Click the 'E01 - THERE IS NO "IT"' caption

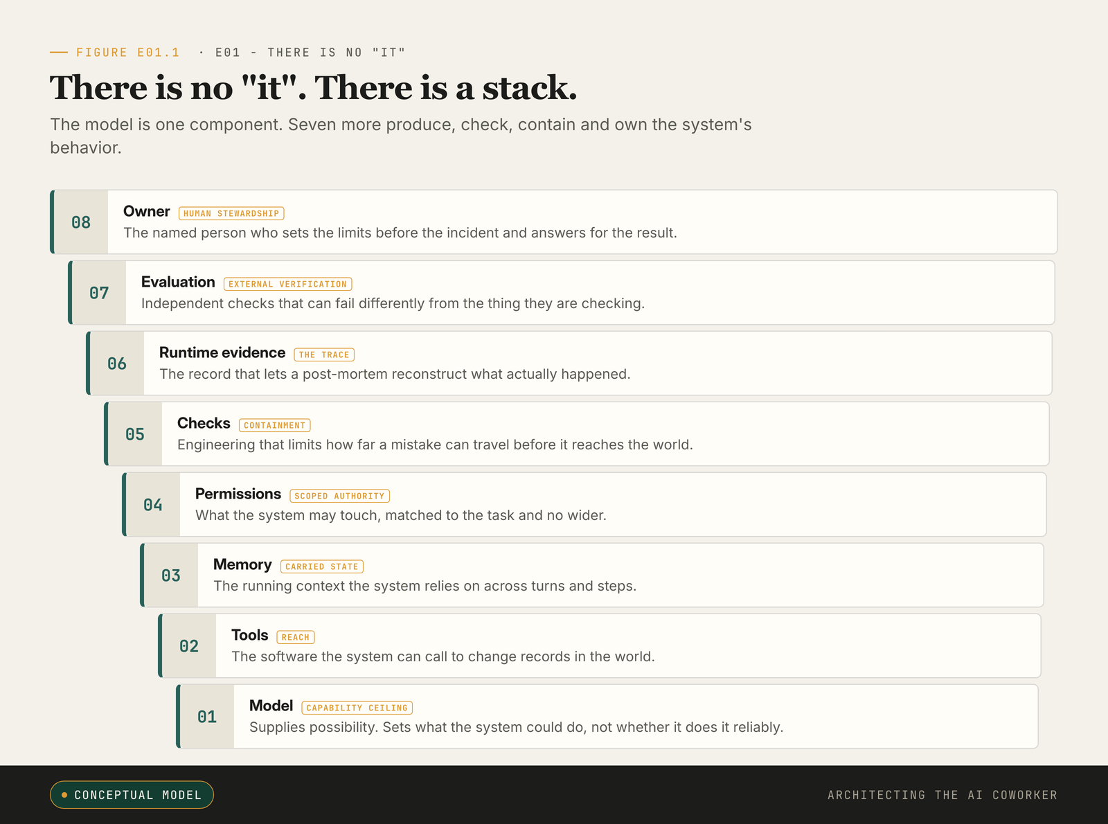pyautogui.click(x=310, y=53)
